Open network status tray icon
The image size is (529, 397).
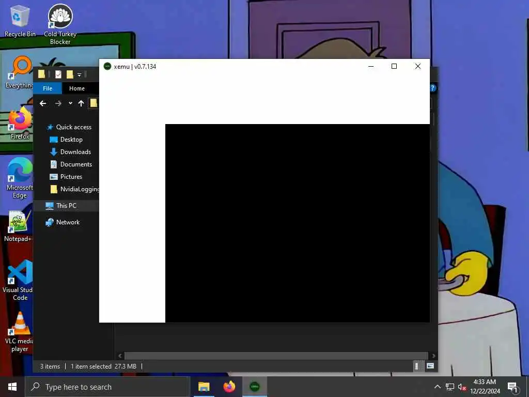click(x=450, y=387)
